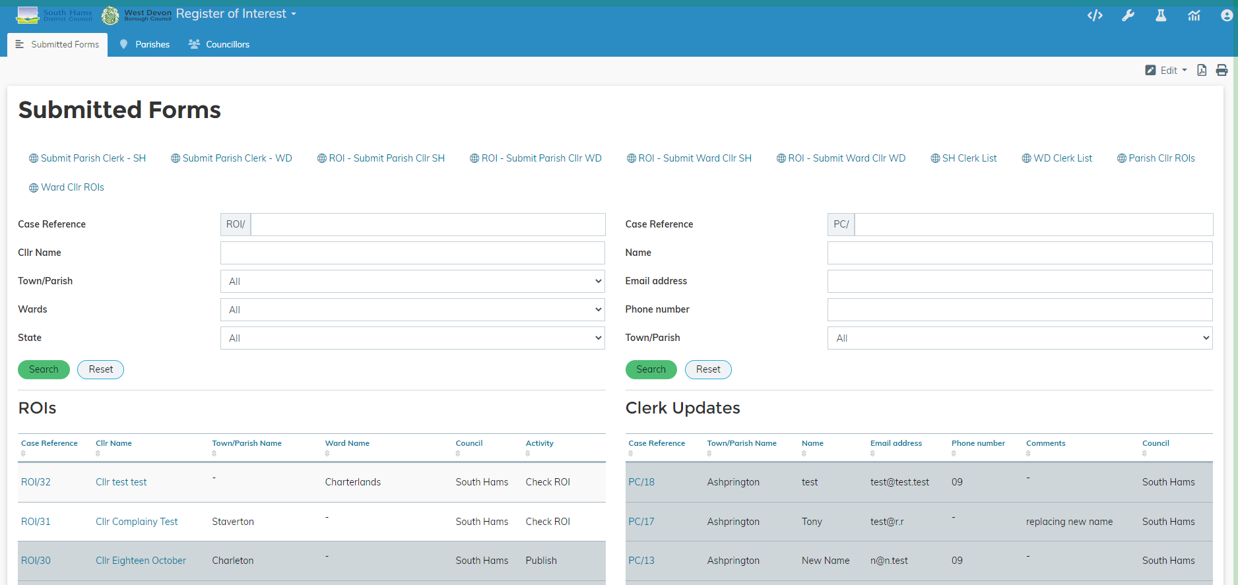This screenshot has height=585, width=1238.
Task: Expand the Edit dropdown menu
Action: tap(1167, 70)
